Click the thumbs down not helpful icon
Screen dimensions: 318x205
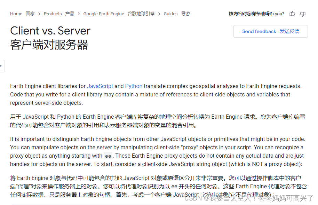(303, 14)
